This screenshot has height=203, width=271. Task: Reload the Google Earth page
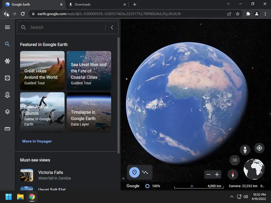pos(23,14)
